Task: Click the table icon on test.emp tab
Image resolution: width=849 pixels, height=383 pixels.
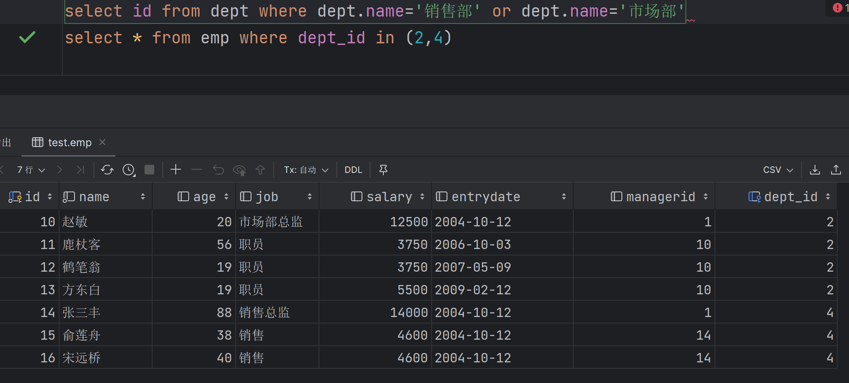Action: point(38,142)
